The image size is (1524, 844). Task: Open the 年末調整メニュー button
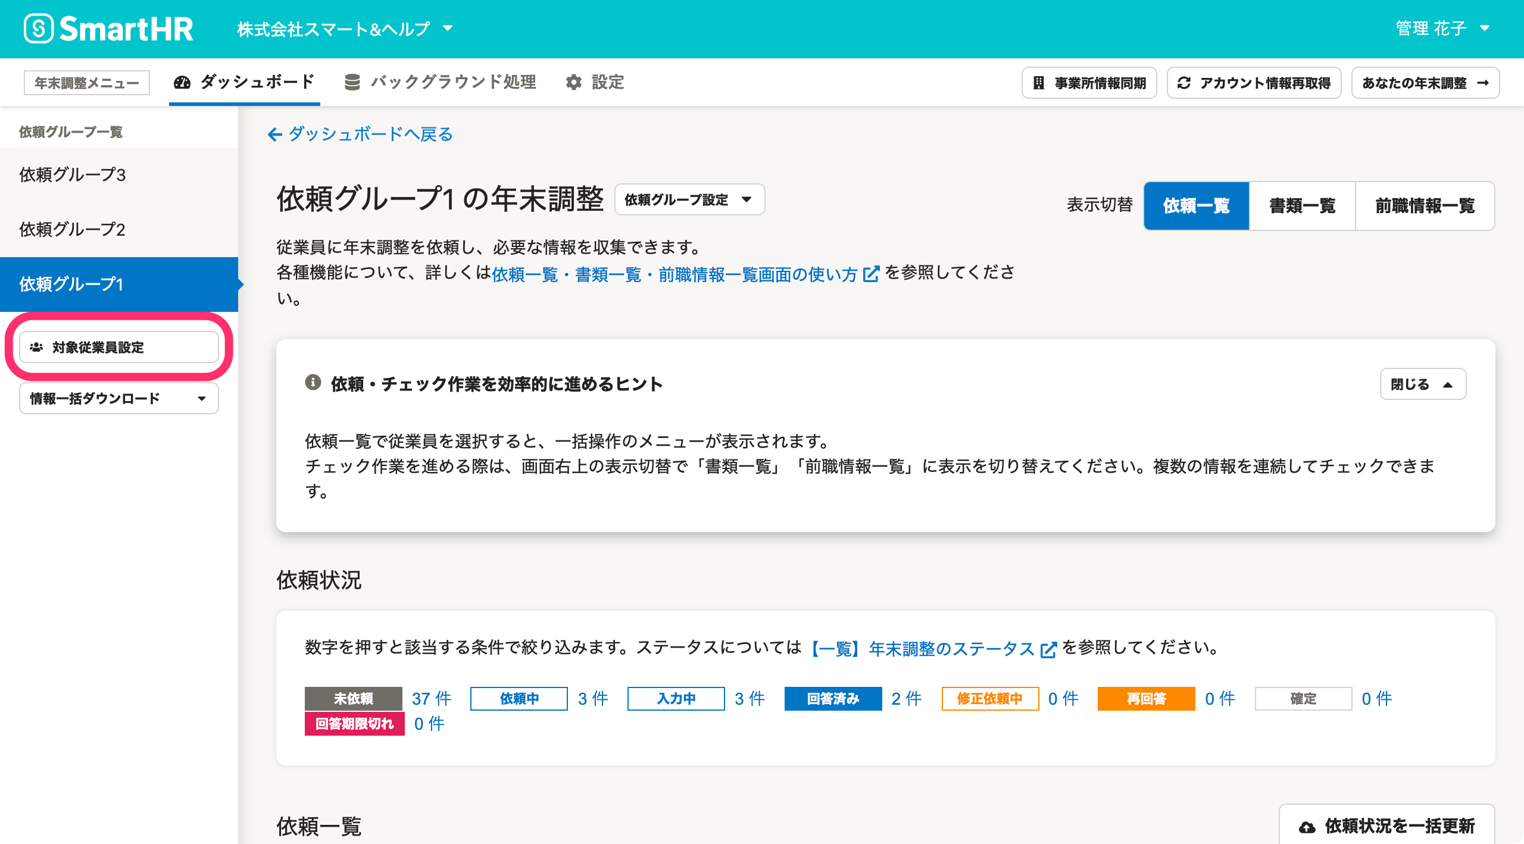87,83
